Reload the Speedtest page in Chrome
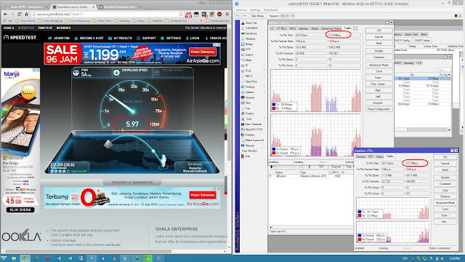Viewport: 465px width, 262px height. (x=20, y=15)
